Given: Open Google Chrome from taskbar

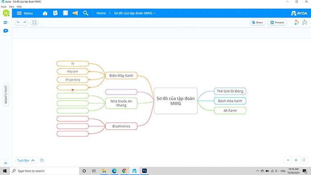Looking at the screenshot, I should [124, 171].
